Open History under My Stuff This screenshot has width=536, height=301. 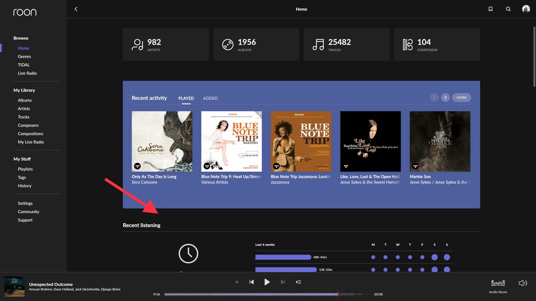[x=25, y=186]
